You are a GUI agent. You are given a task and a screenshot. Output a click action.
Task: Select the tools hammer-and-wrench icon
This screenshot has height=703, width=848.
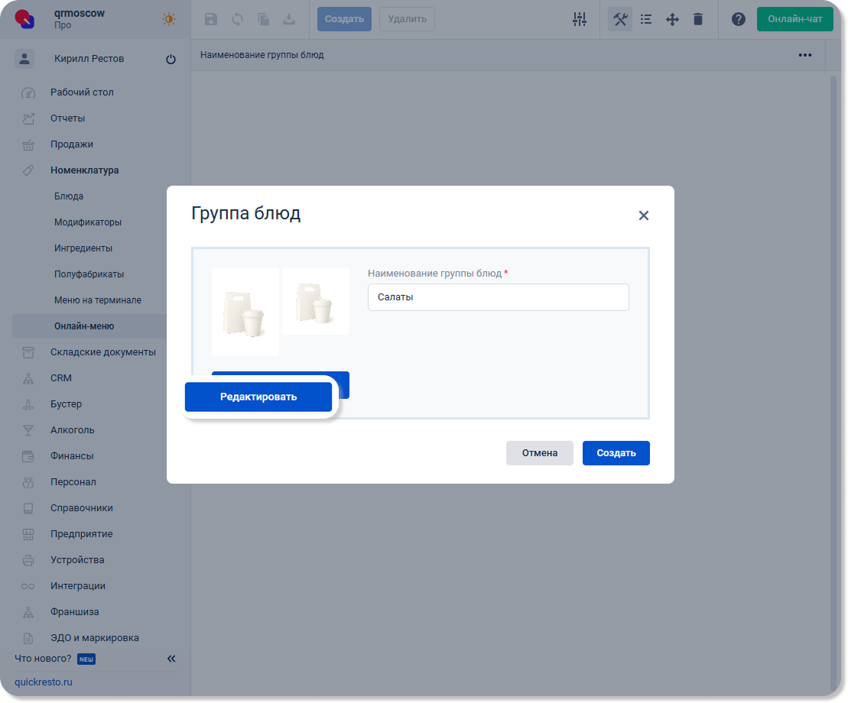coord(620,19)
